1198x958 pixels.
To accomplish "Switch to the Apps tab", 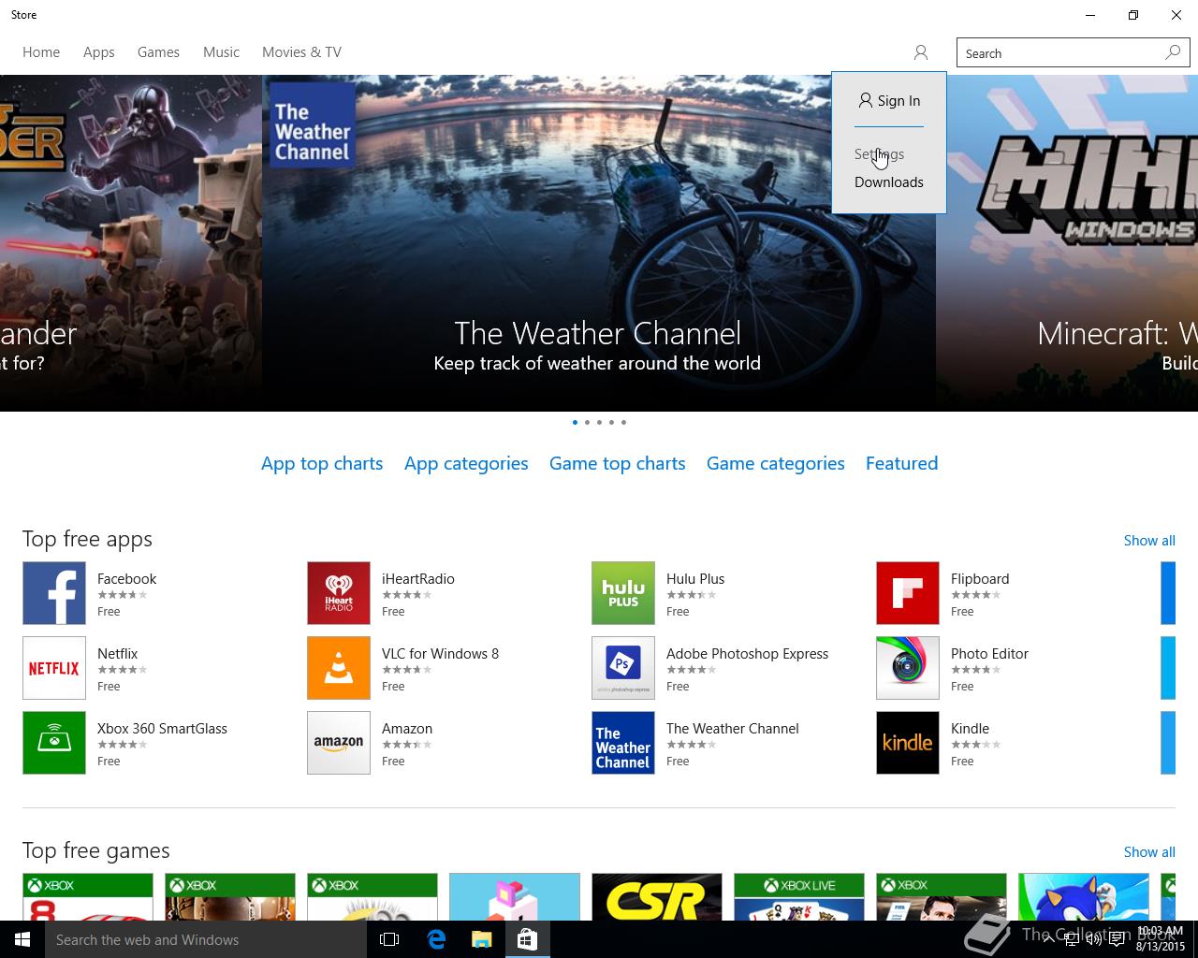I will pos(99,52).
